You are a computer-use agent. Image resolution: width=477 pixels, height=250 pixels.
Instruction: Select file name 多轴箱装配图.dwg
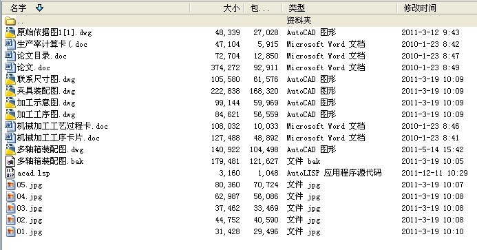point(50,149)
